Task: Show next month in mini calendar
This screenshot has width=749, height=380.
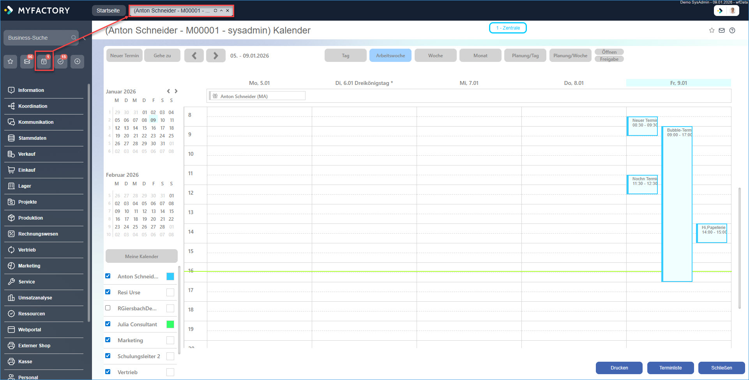Action: tap(176, 91)
